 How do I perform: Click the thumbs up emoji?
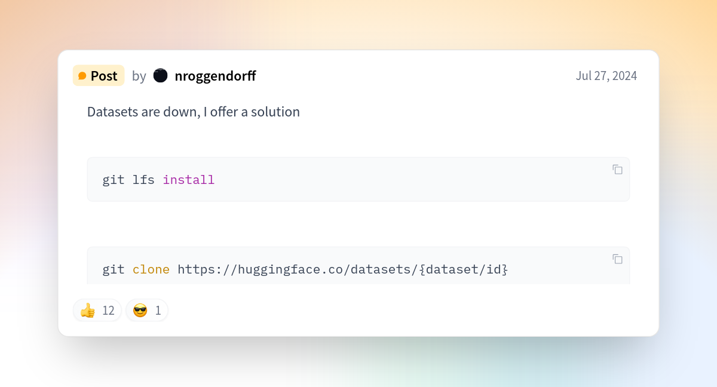coord(88,311)
